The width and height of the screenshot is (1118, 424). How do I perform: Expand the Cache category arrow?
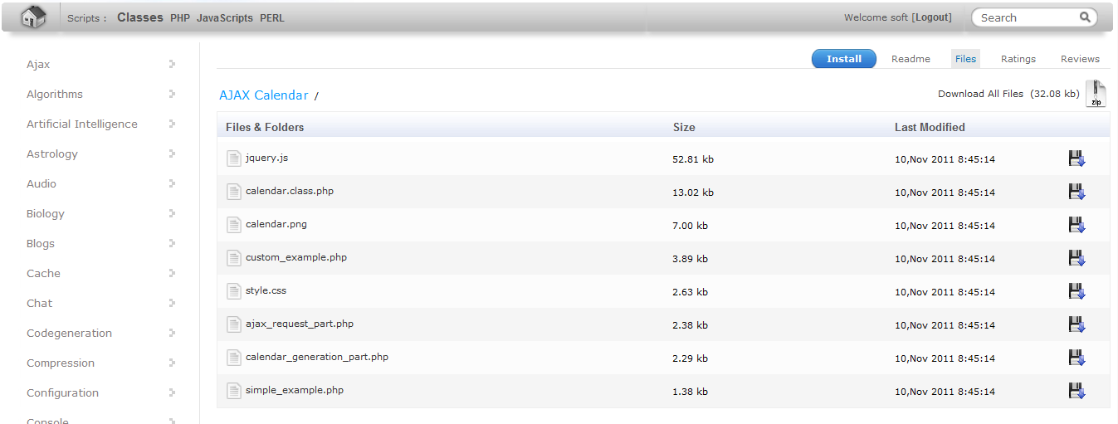pos(172,273)
